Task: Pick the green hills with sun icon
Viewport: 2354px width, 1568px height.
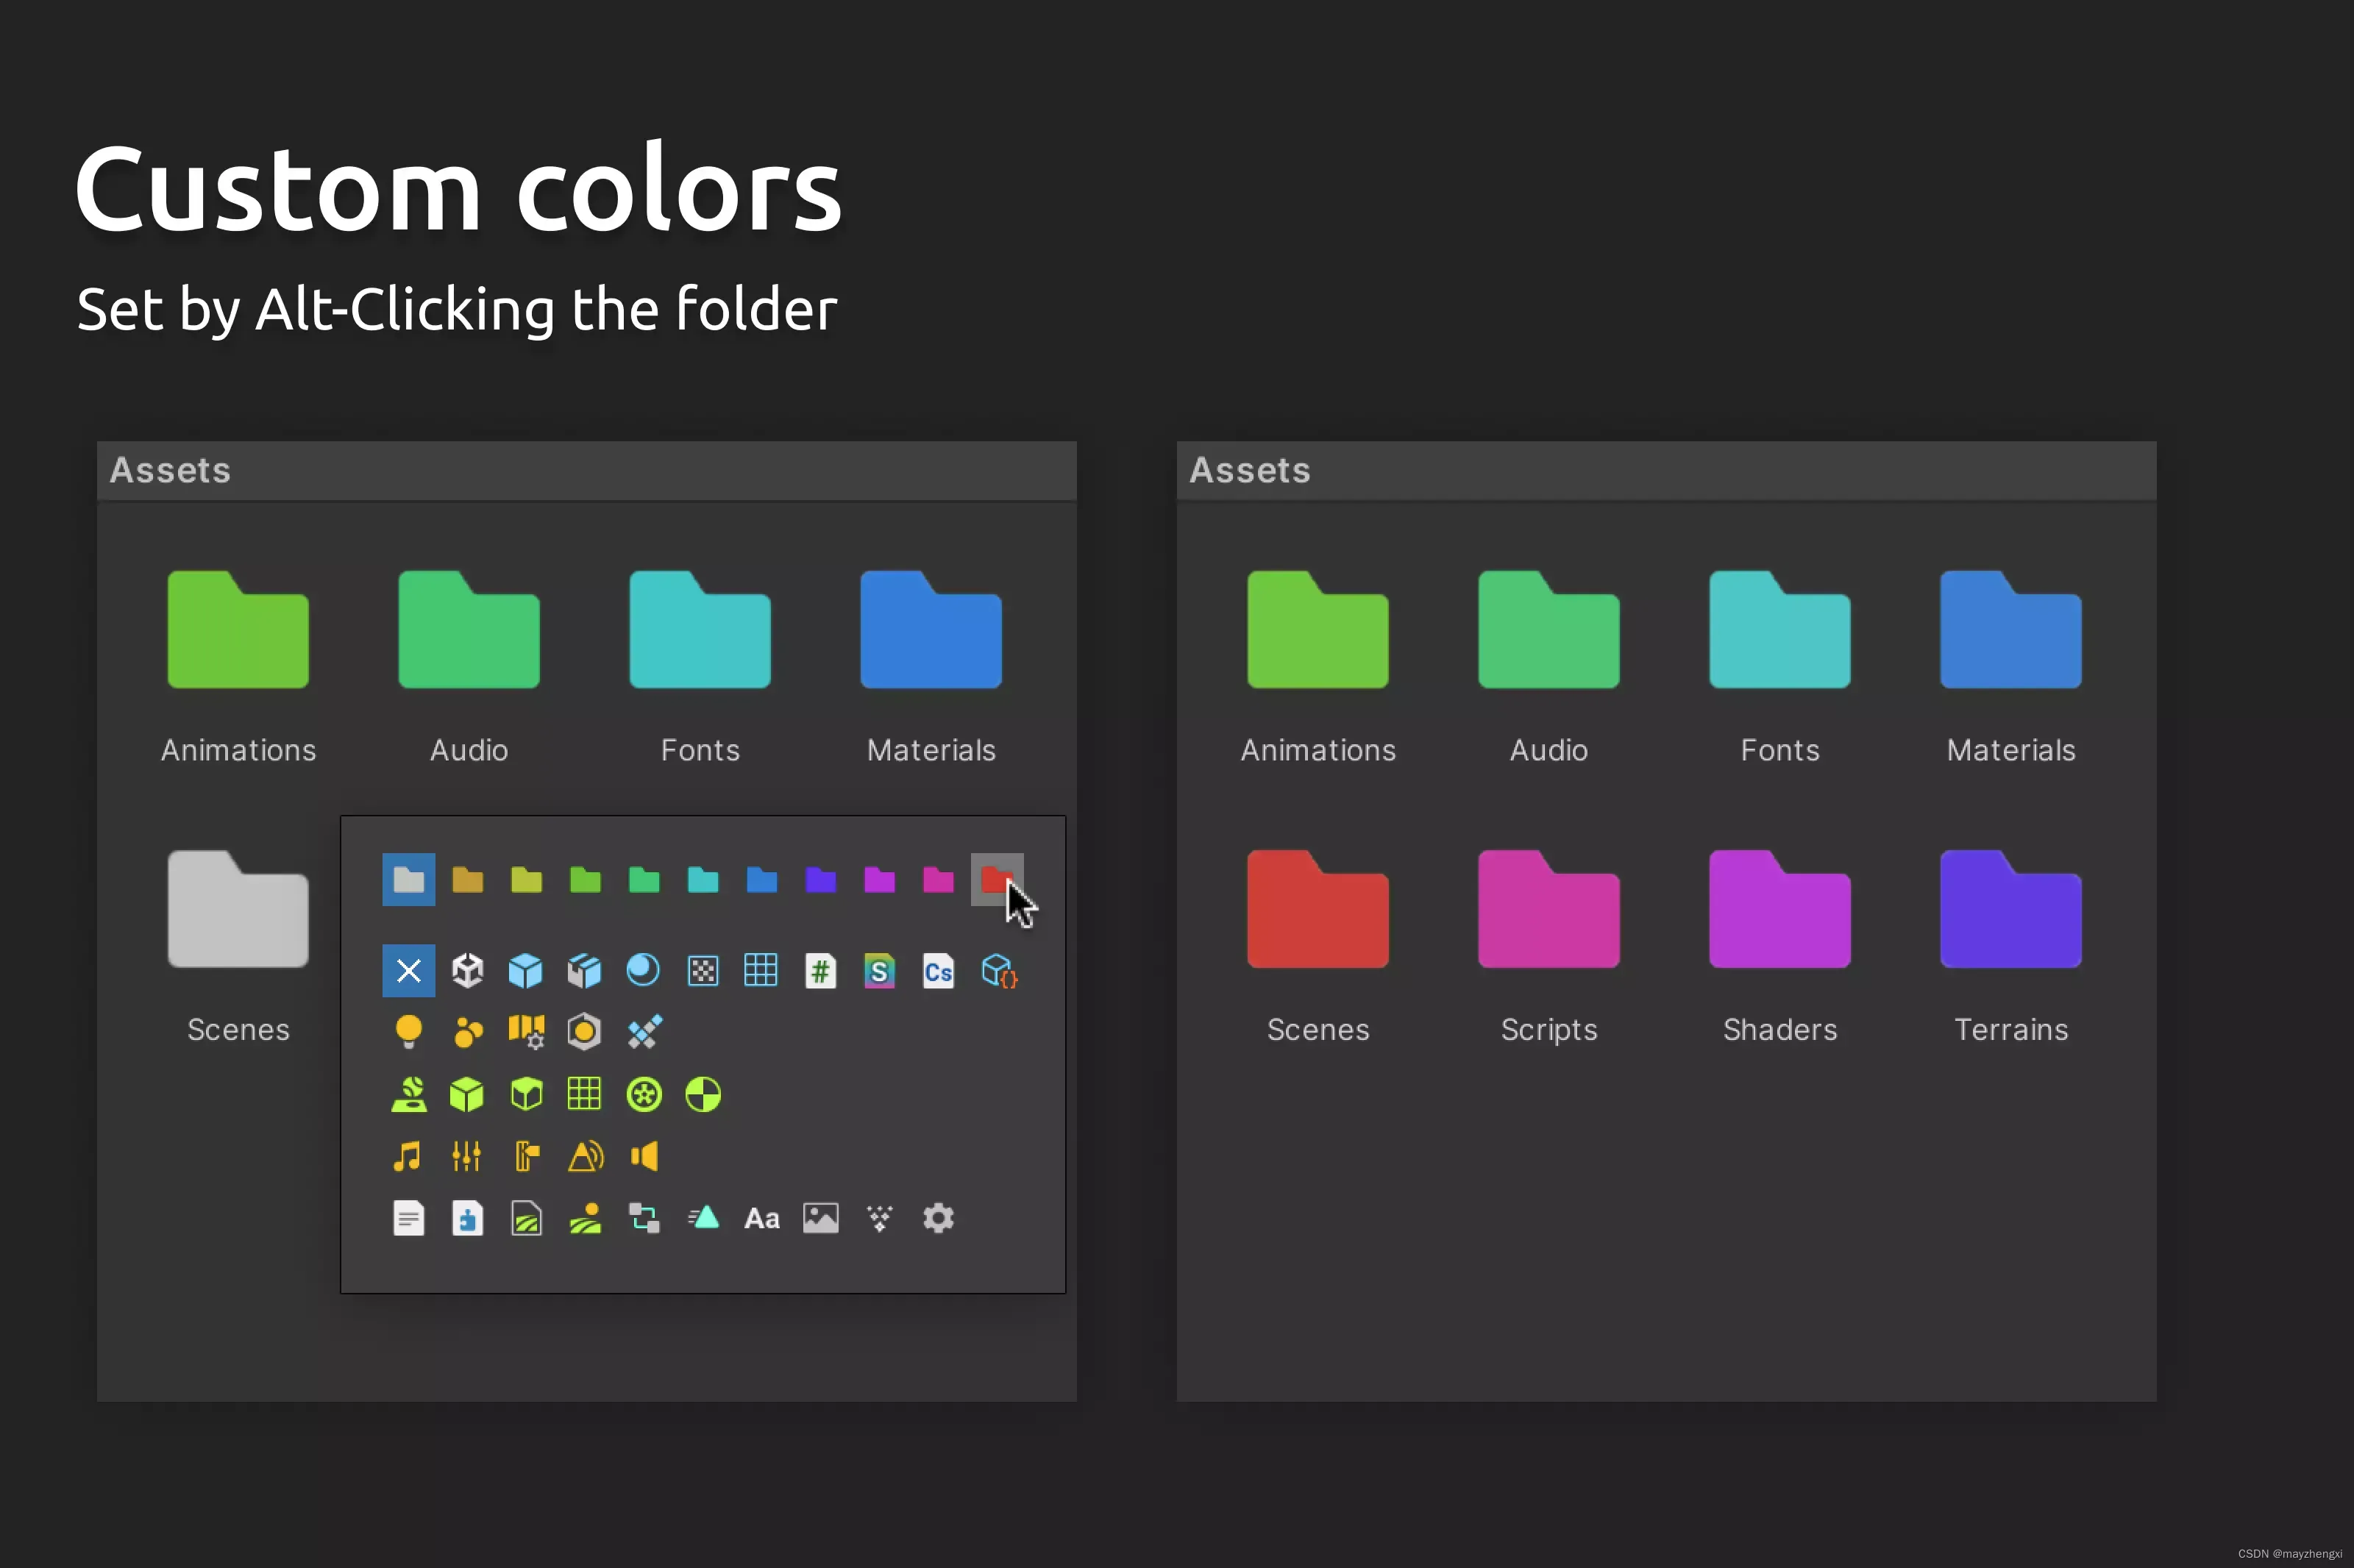Action: pyautogui.click(x=585, y=1218)
